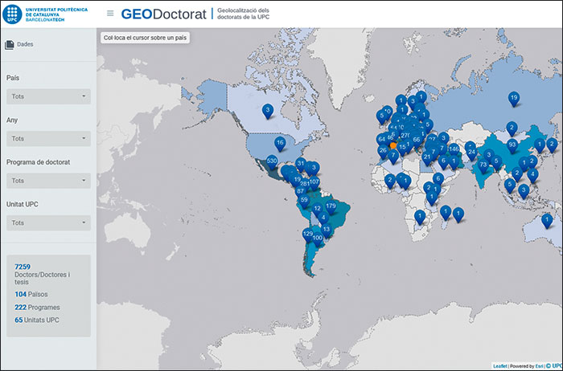563x371 pixels.
Task: Open the Leaflet attribution link
Action: tap(499, 365)
